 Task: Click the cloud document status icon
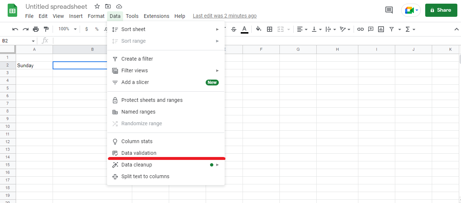coord(119,6)
